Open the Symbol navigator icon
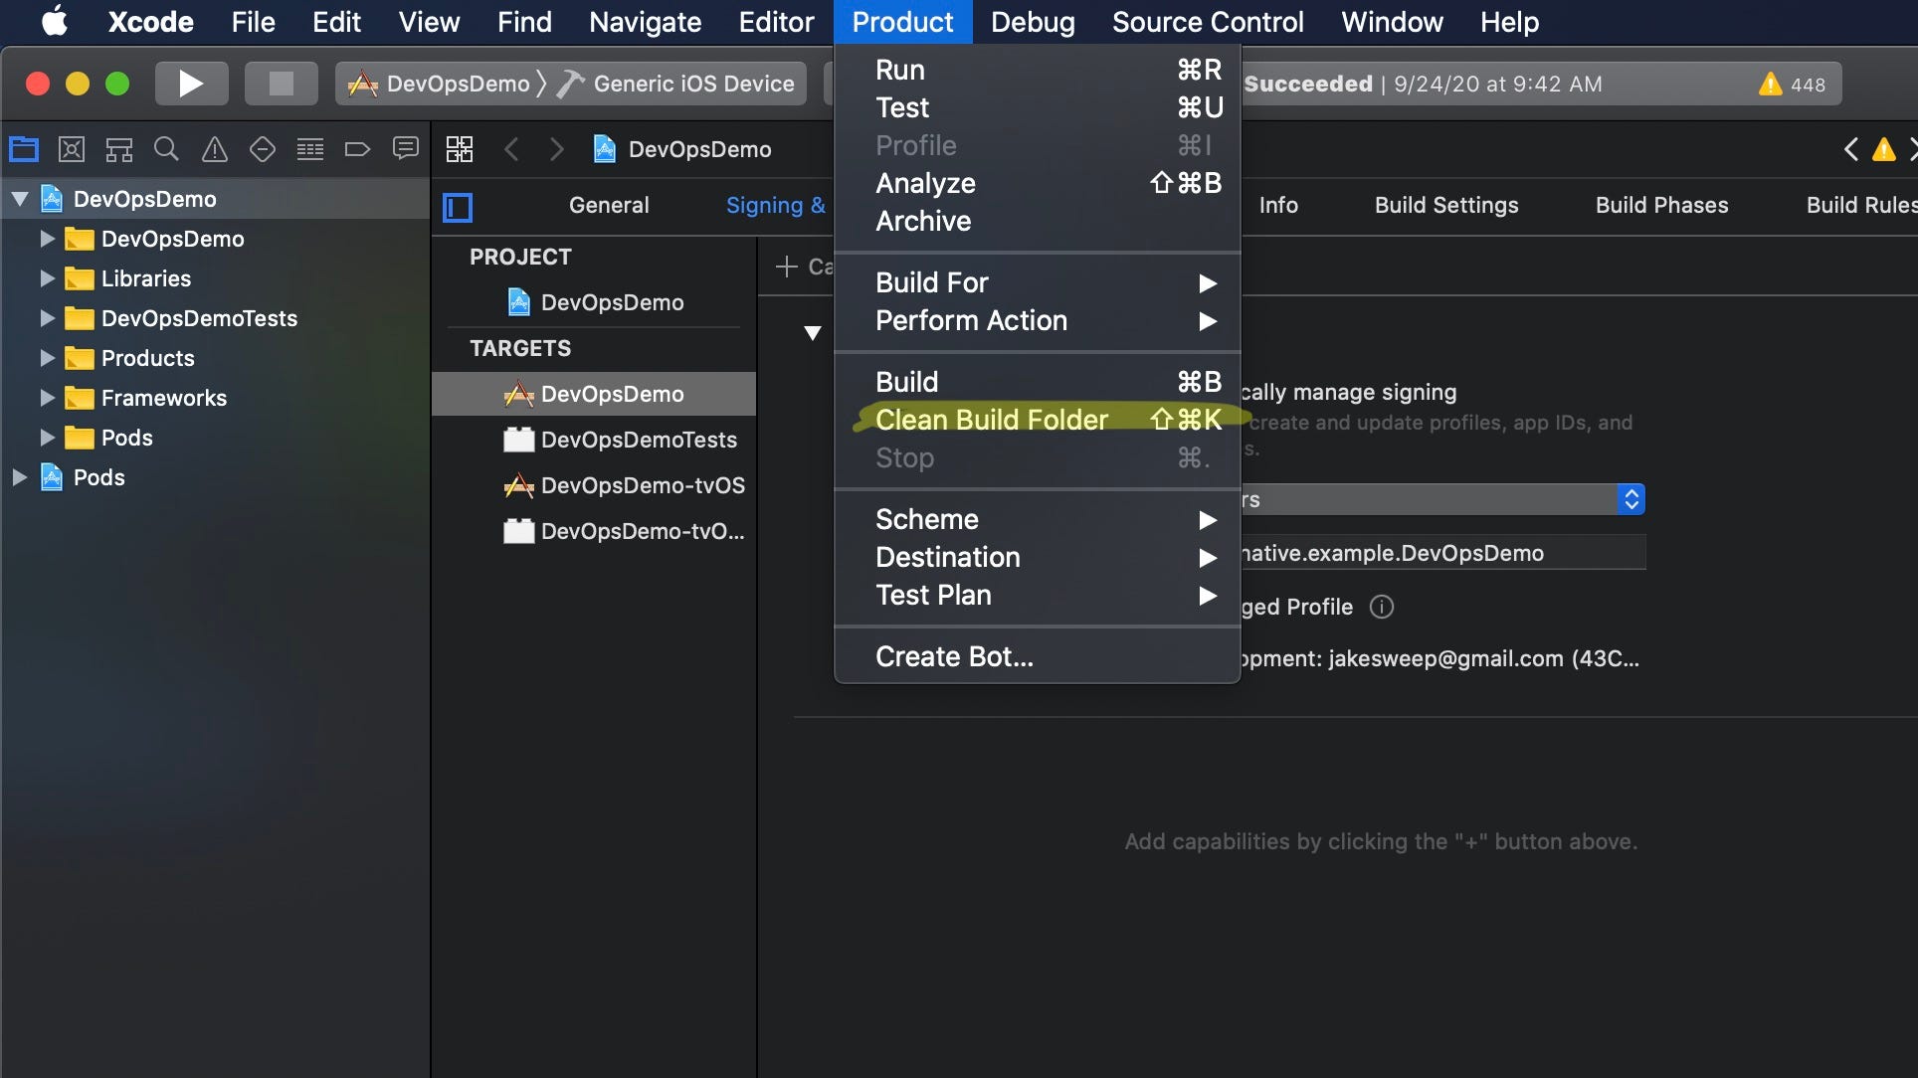 (x=118, y=149)
